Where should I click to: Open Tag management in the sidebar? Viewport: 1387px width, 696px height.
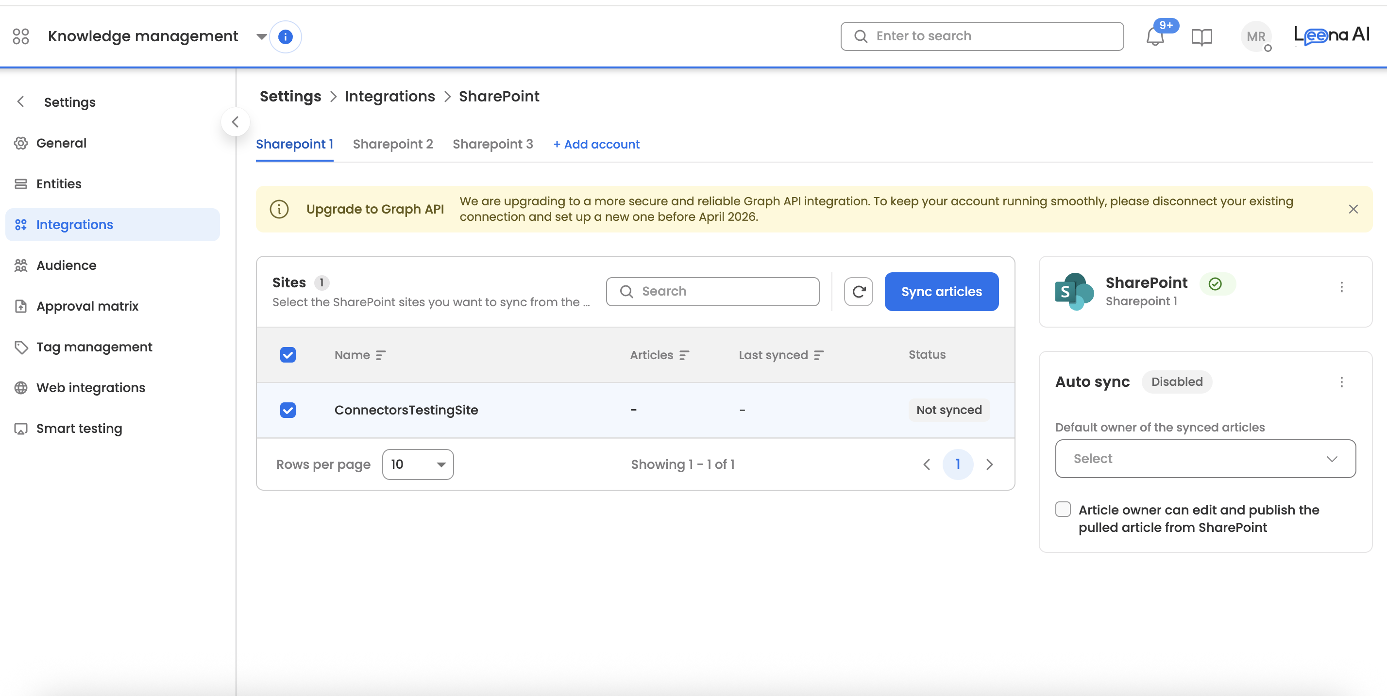pyautogui.click(x=94, y=347)
